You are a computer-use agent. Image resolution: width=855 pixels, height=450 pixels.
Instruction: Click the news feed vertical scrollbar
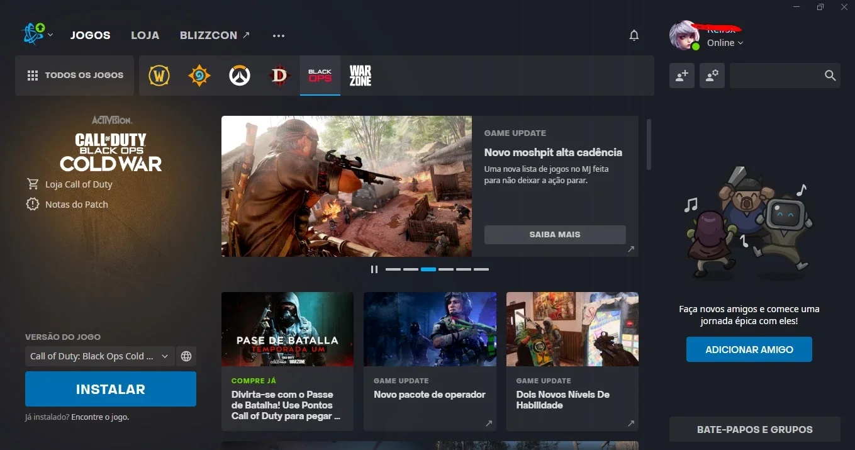click(649, 145)
